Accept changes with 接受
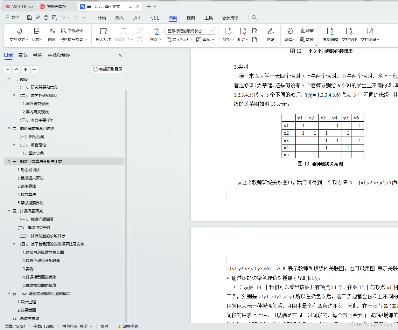 point(228,35)
